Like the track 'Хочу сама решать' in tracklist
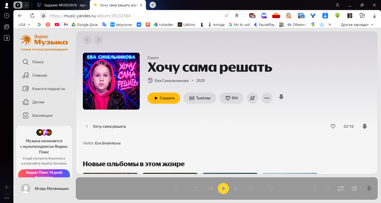Screen dimensions: 381x203 [x=333, y=126]
